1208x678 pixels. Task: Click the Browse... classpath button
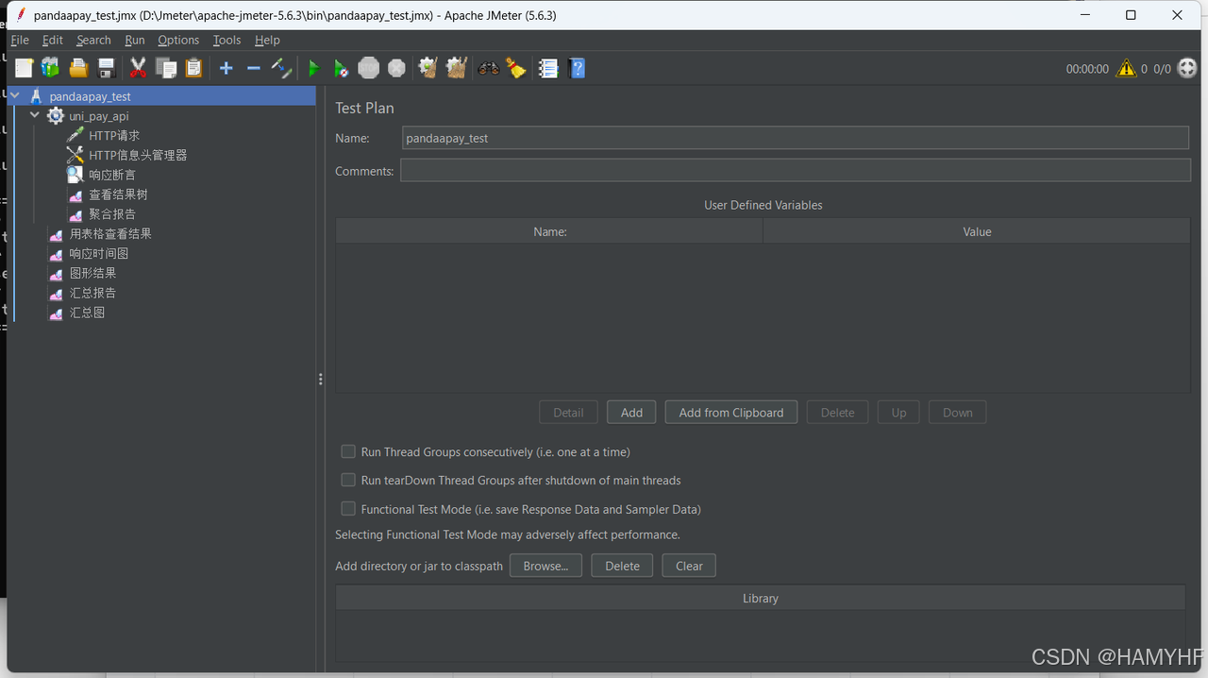[x=545, y=566]
